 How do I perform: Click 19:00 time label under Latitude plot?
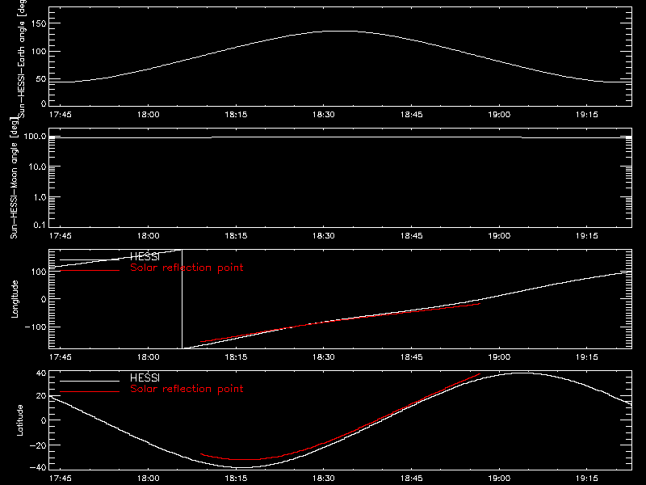(x=499, y=479)
